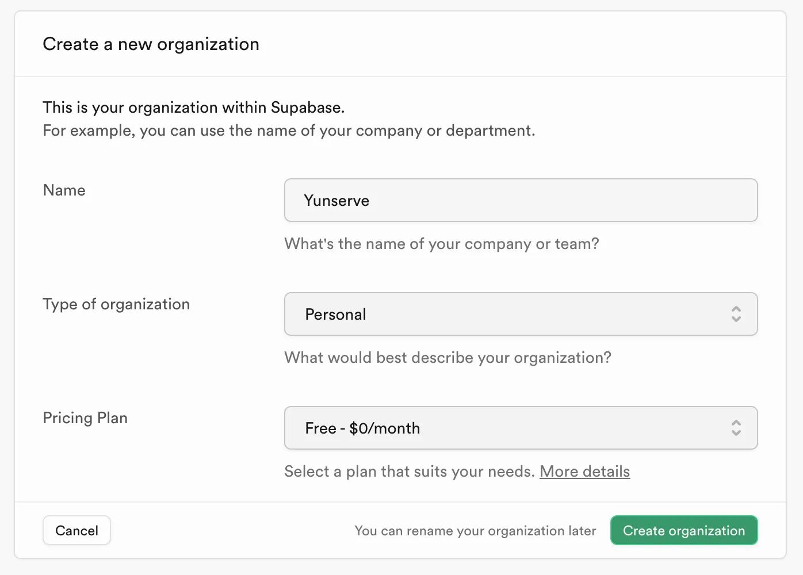Select the Name input containing Yunserve
803x575 pixels.
tap(521, 200)
